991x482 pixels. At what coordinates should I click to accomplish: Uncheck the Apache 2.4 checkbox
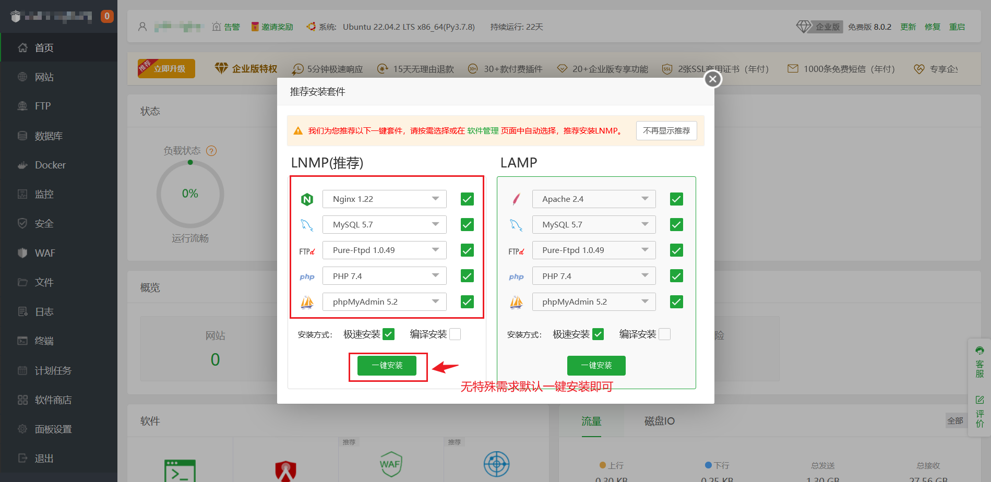click(x=676, y=199)
